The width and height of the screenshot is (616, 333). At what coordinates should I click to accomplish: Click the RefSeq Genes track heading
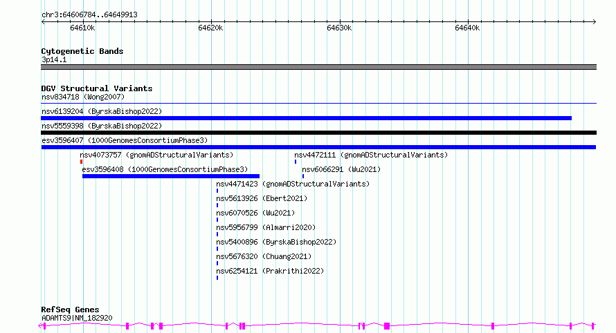(70, 310)
